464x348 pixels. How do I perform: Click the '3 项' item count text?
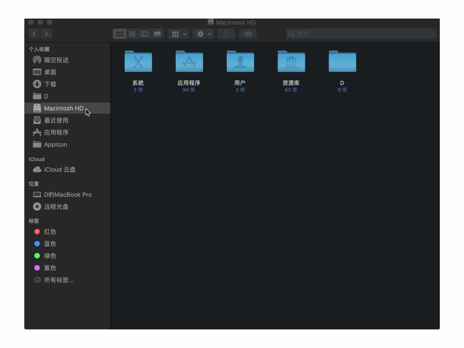click(240, 90)
